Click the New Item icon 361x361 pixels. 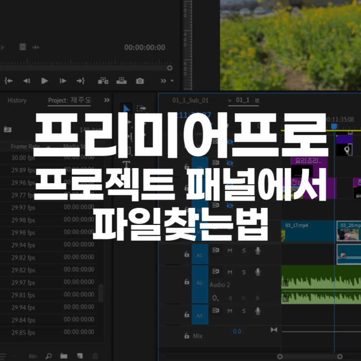[x=80, y=356]
